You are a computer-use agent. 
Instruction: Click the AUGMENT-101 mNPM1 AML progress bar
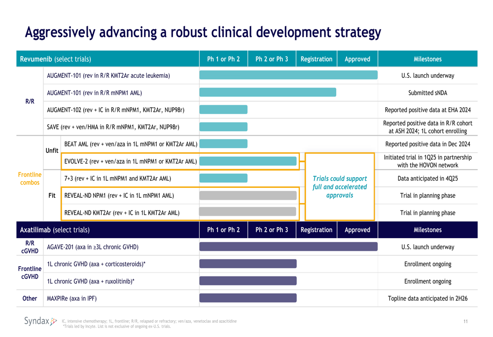[268, 92]
